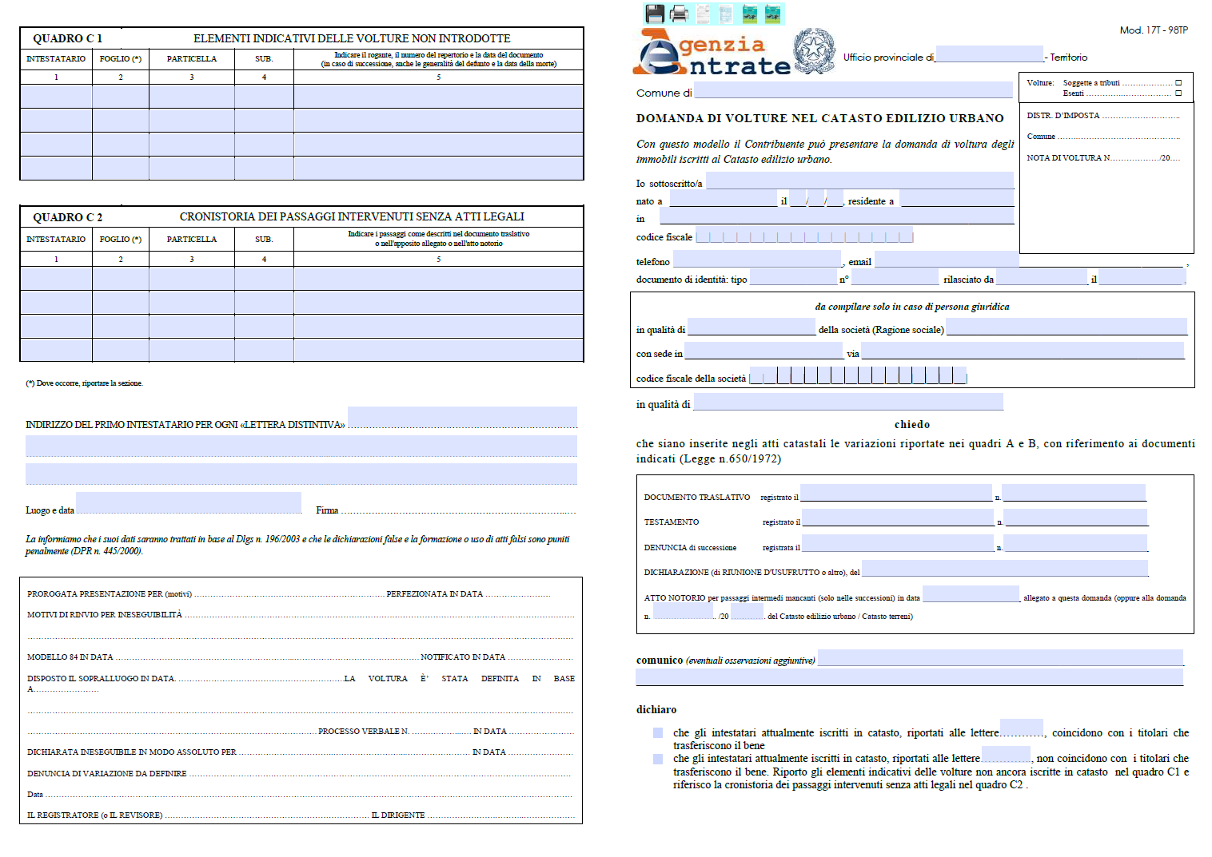Image resolution: width=1212 pixels, height=857 pixels.
Task: Open the light blue form page thumbnail
Action: (726, 14)
